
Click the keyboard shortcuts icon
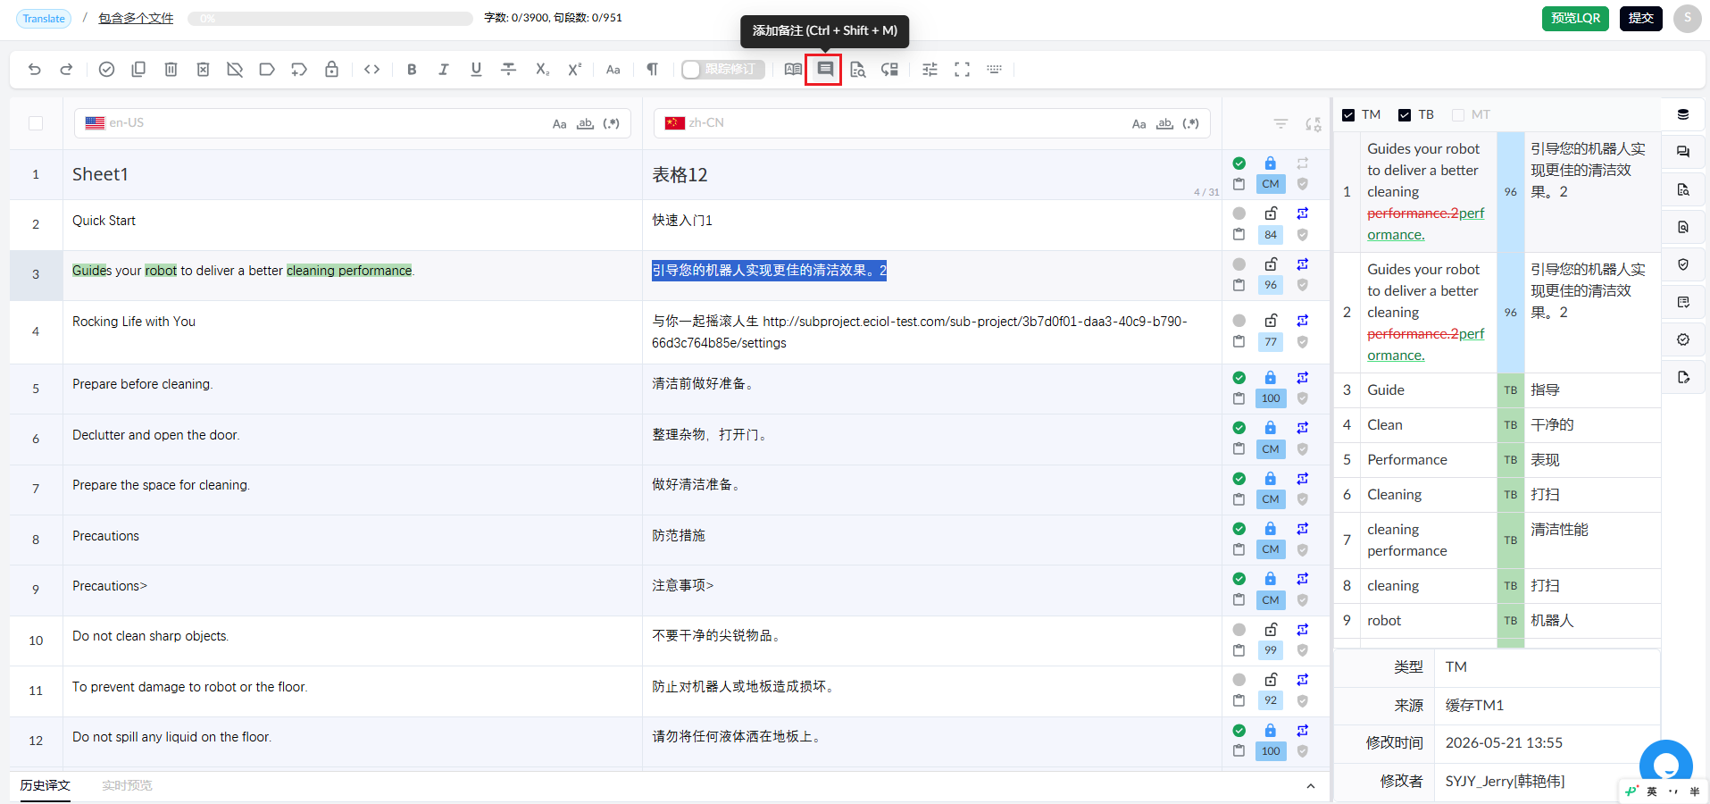pos(994,69)
